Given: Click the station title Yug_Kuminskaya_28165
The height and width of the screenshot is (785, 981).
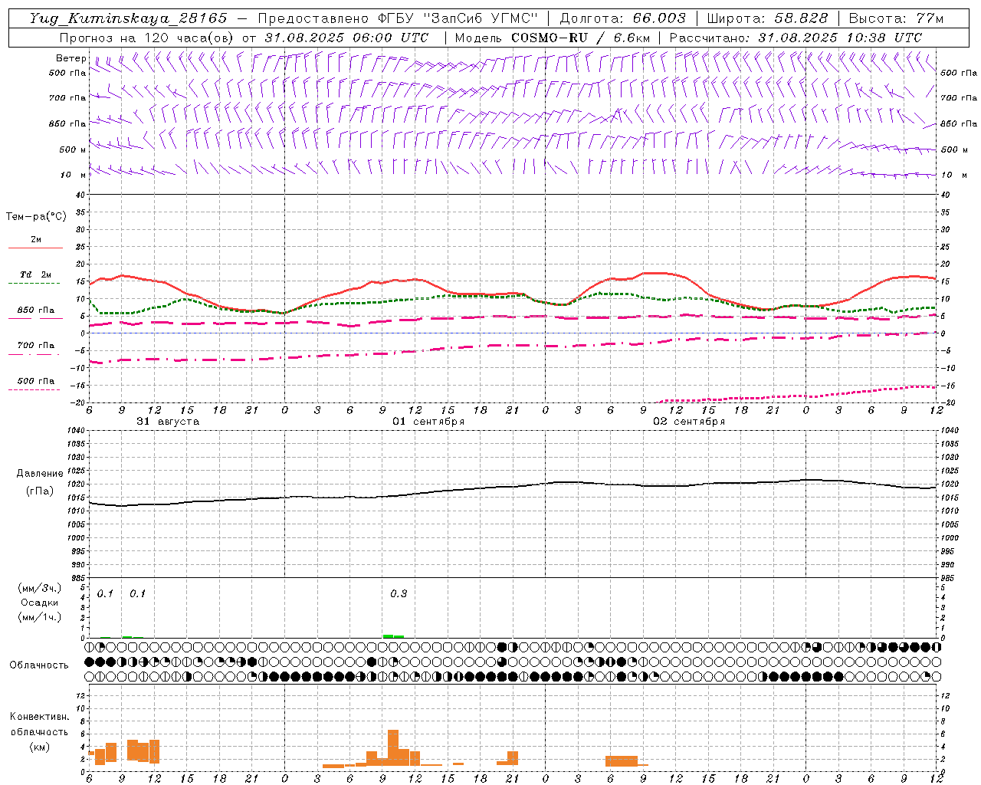Looking at the screenshot, I should pyautogui.click(x=128, y=18).
